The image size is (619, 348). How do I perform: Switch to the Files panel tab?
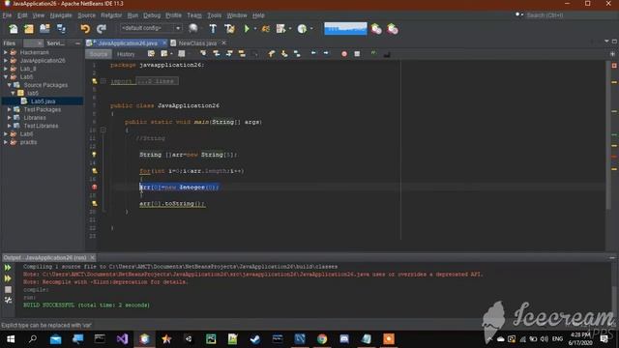coord(10,43)
